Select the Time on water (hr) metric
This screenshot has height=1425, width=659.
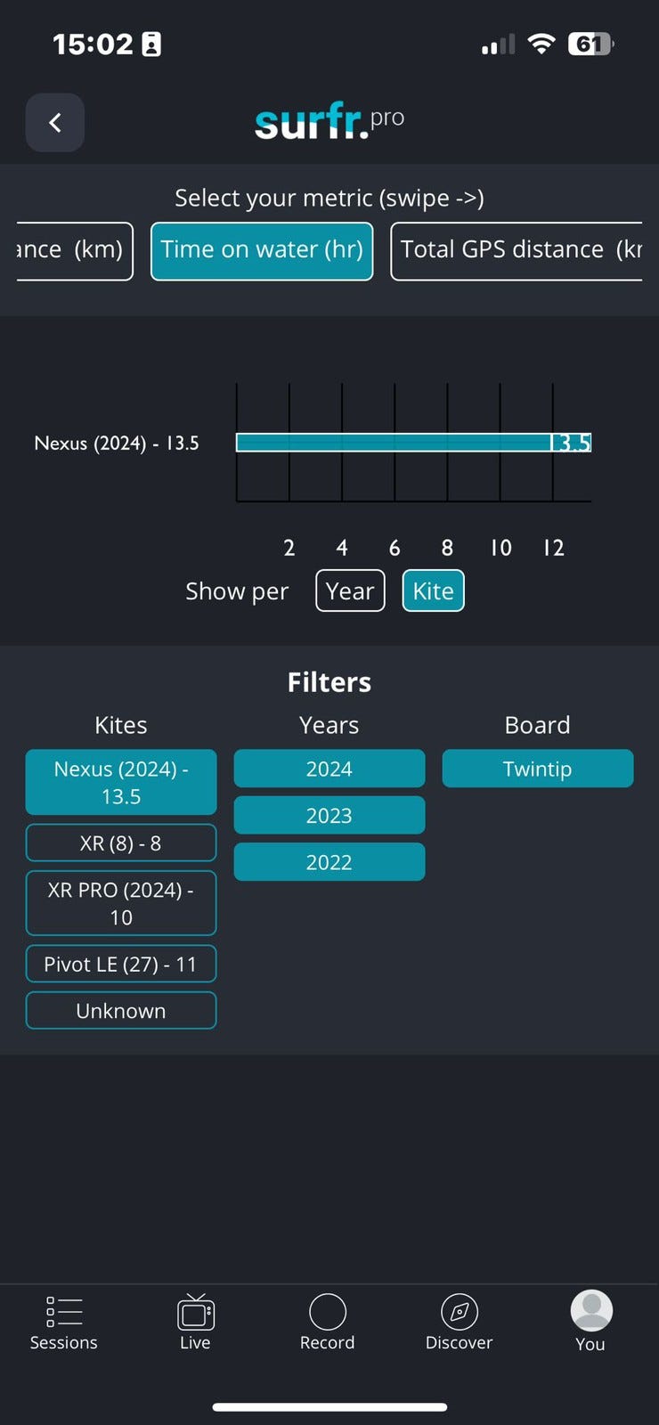coord(262,250)
